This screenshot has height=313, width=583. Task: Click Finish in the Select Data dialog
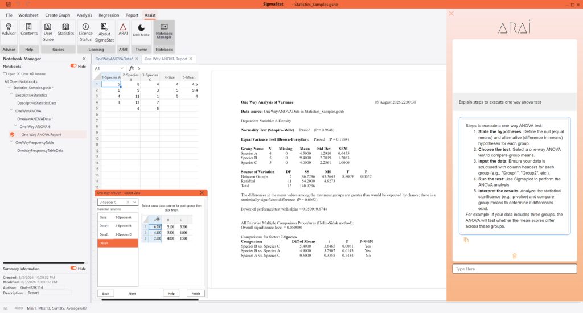click(196, 293)
